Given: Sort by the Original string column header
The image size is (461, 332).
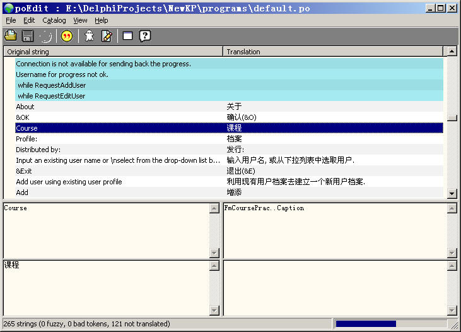Looking at the screenshot, I should [x=113, y=52].
